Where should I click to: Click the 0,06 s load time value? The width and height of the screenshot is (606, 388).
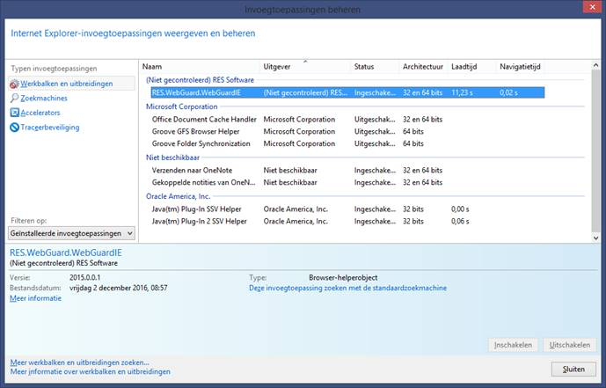pos(460,221)
